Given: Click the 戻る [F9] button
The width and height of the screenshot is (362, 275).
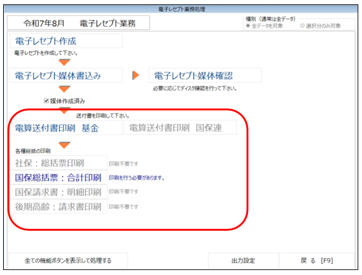Looking at the screenshot, I should [x=317, y=261].
